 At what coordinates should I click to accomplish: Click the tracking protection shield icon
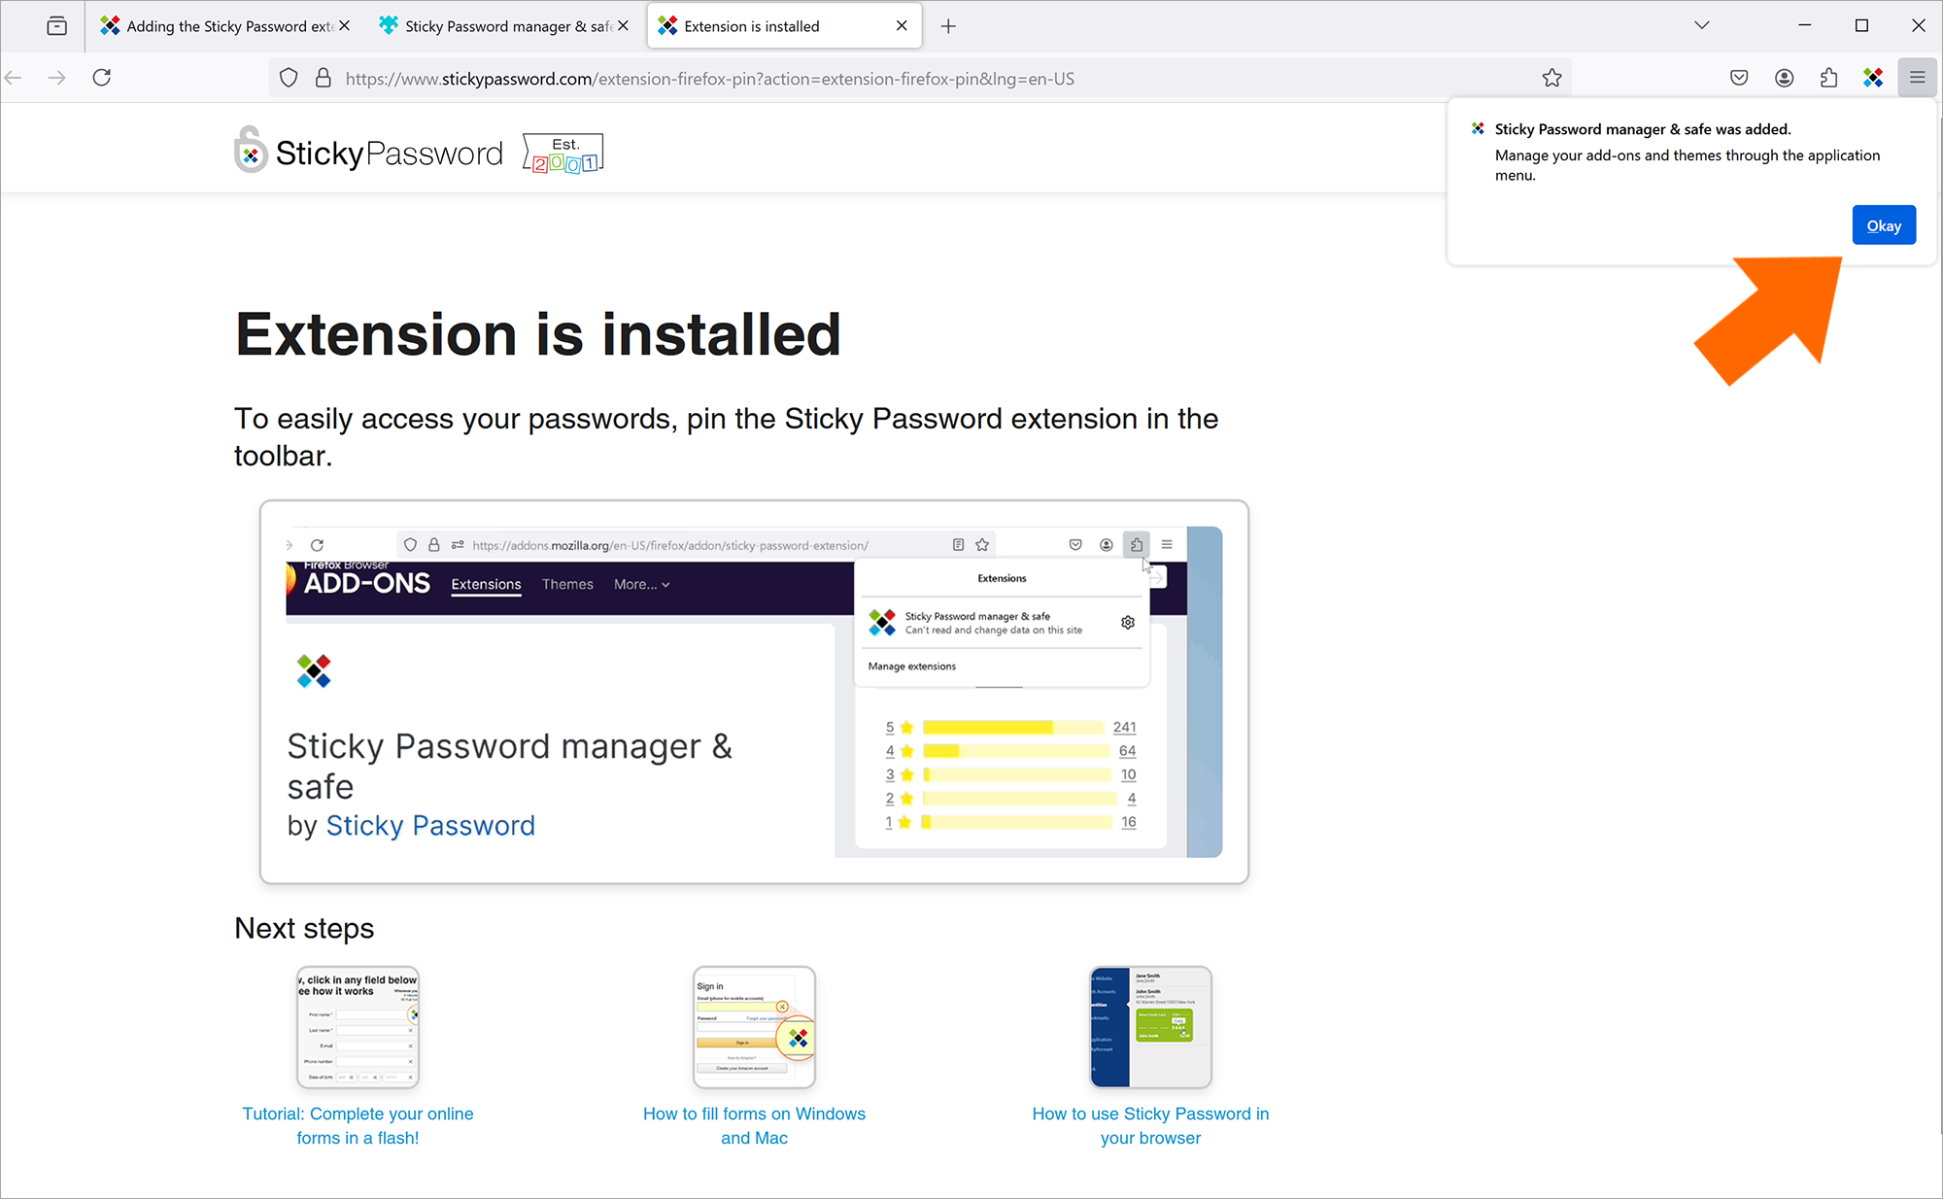(x=289, y=78)
